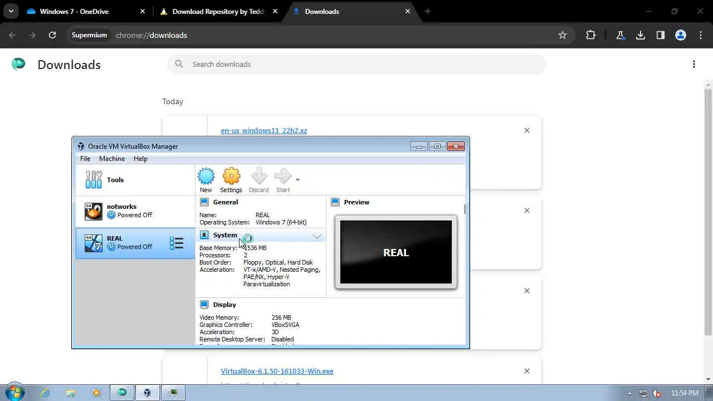Open en-us_windows11_22h2.xz download link
713x401 pixels.
[x=264, y=130]
